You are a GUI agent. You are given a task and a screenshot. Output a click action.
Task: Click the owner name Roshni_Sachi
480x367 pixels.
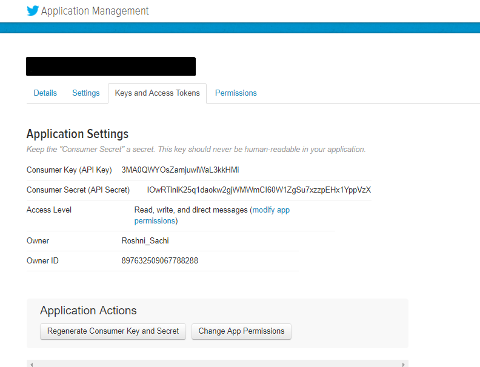tap(145, 240)
